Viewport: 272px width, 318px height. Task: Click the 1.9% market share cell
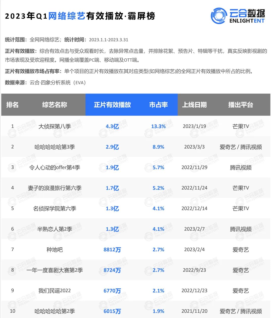(x=158, y=311)
